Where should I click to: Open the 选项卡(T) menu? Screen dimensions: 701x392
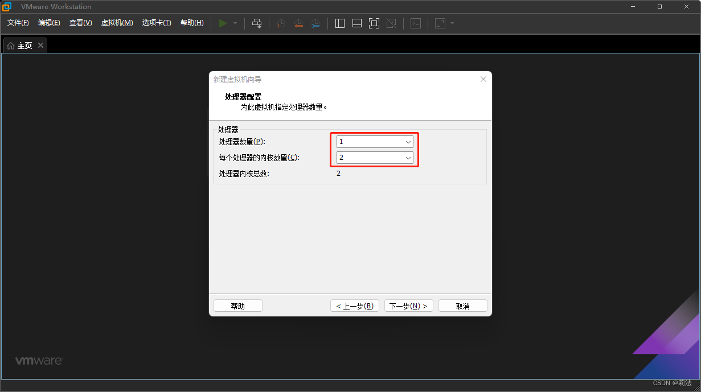point(157,23)
